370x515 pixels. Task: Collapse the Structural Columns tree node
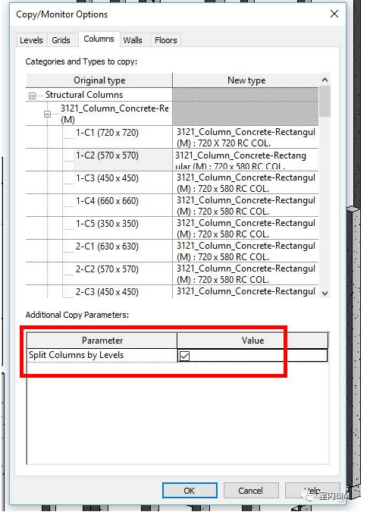point(32,96)
